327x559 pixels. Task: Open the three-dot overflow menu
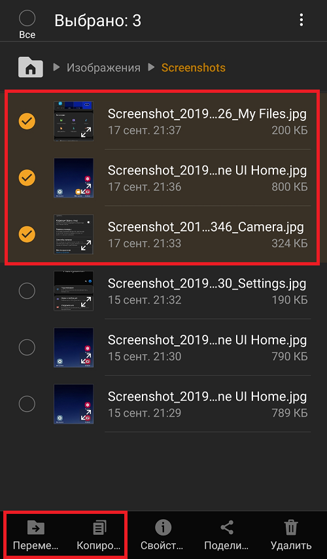click(x=301, y=20)
